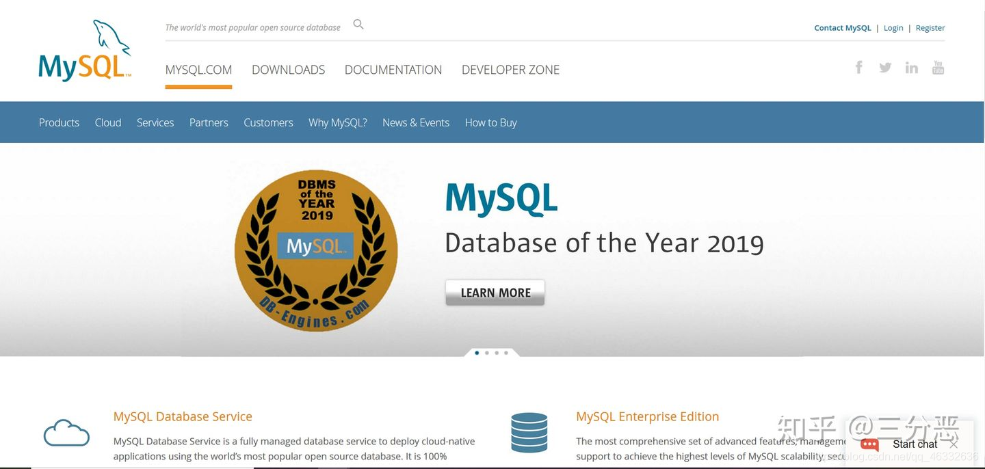Switch to DEVELOPER ZONE tab
The height and width of the screenshot is (469, 985).
pos(510,70)
